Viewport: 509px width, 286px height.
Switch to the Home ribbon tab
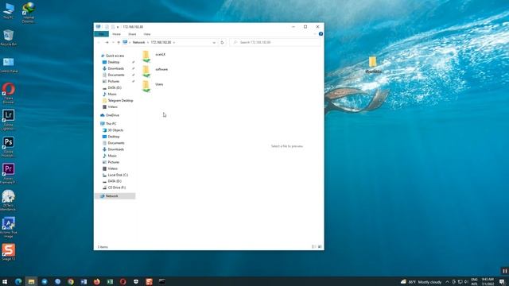pyautogui.click(x=117, y=34)
